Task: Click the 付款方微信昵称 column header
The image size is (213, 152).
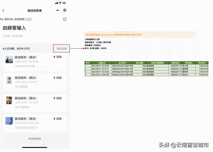Action: coord(157,63)
